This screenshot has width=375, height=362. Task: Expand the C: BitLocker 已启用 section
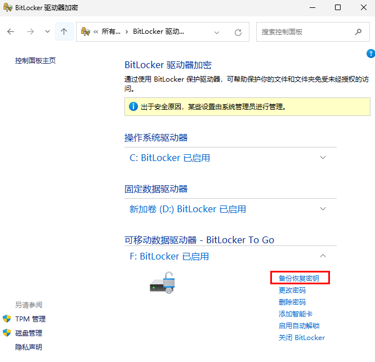[x=323, y=158]
